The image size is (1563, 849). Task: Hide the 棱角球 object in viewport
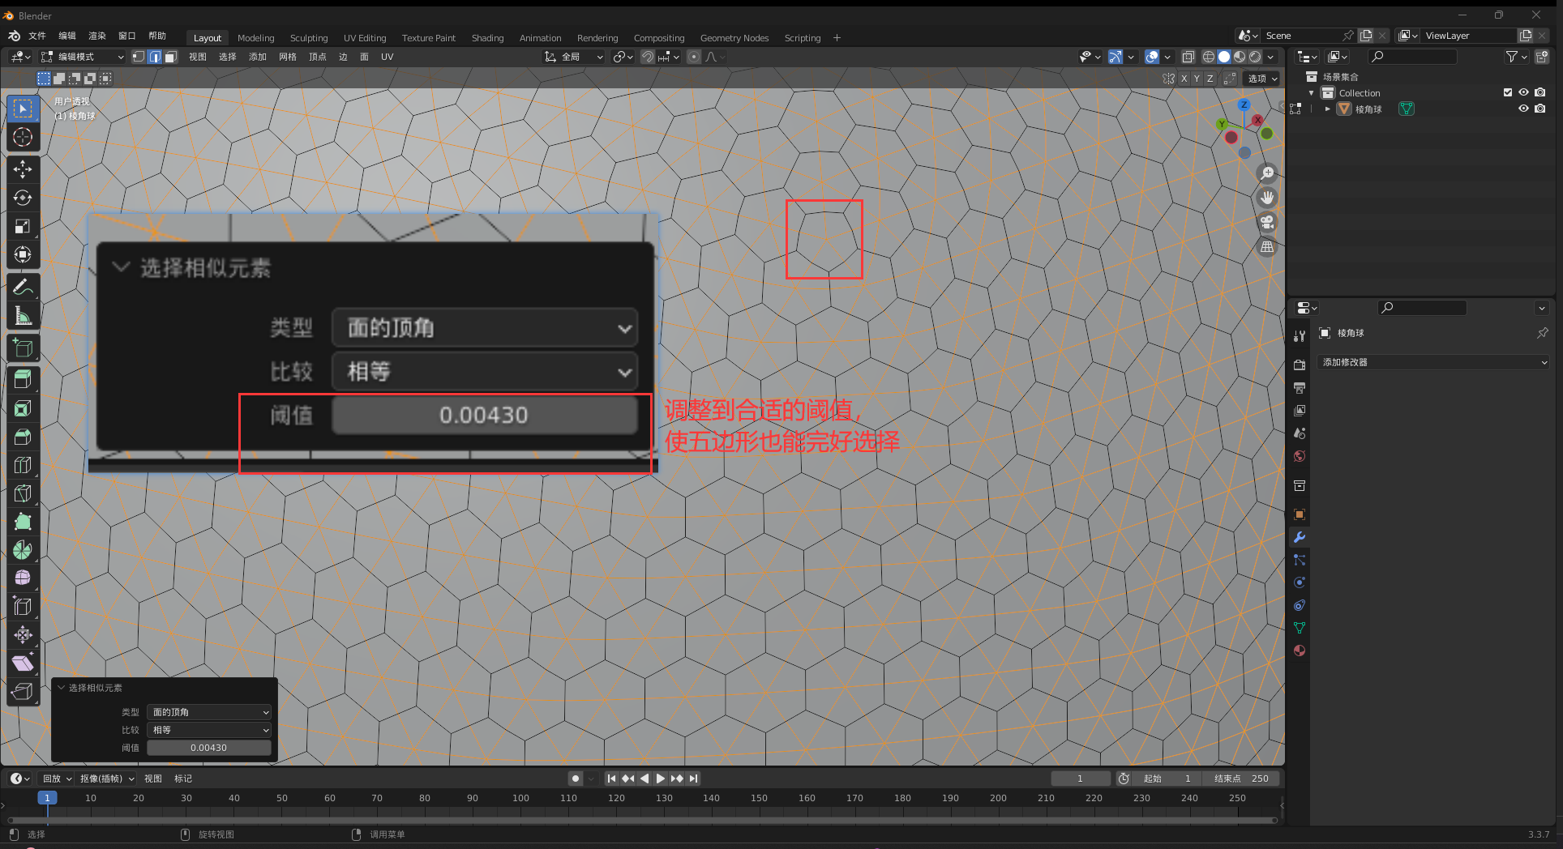click(1523, 109)
